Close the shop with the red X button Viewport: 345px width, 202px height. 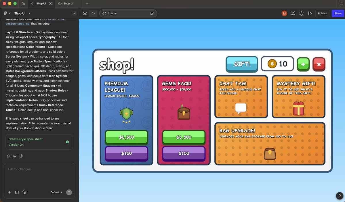click(x=319, y=64)
